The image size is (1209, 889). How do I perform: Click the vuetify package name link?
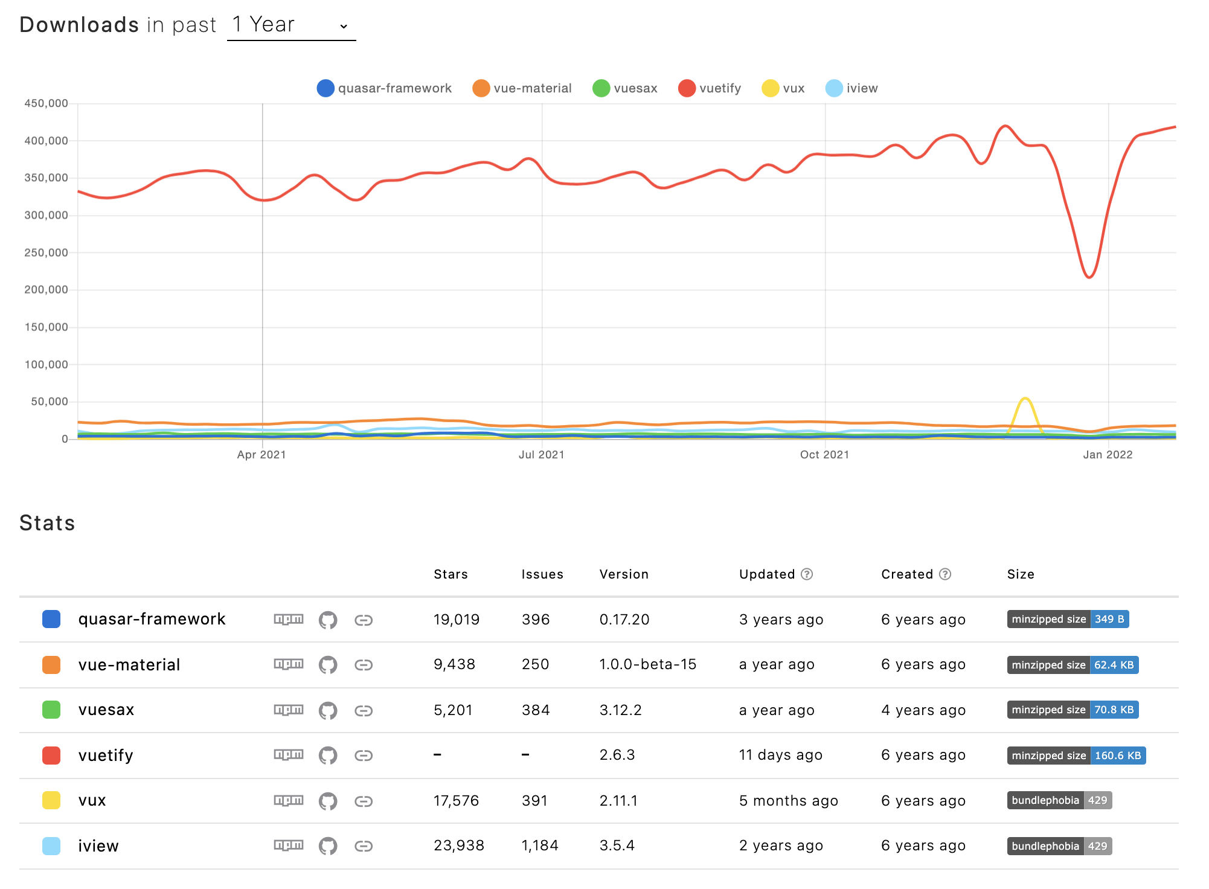click(x=106, y=756)
